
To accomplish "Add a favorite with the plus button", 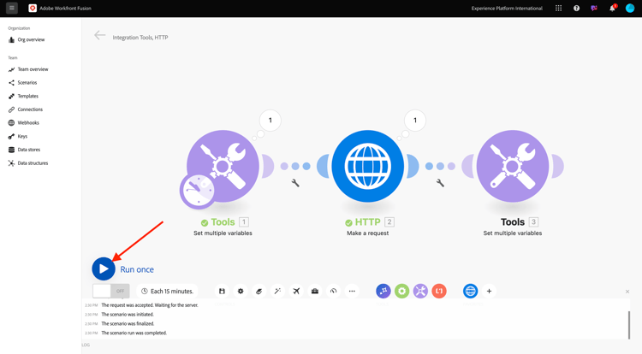I will [x=489, y=291].
